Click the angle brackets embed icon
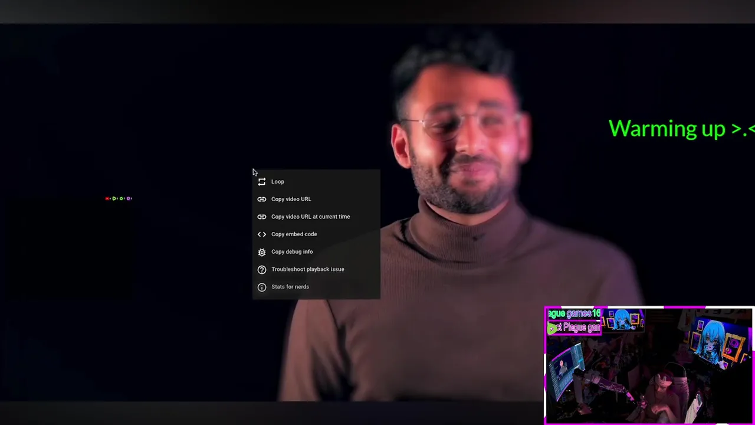The image size is (755, 425). pyautogui.click(x=262, y=234)
